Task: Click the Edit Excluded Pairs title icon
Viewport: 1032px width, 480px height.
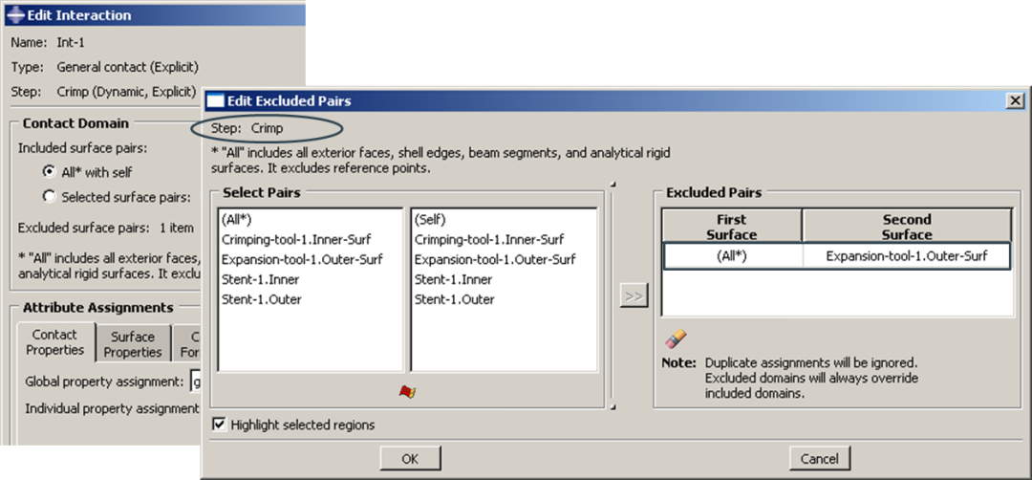Action: tap(215, 100)
